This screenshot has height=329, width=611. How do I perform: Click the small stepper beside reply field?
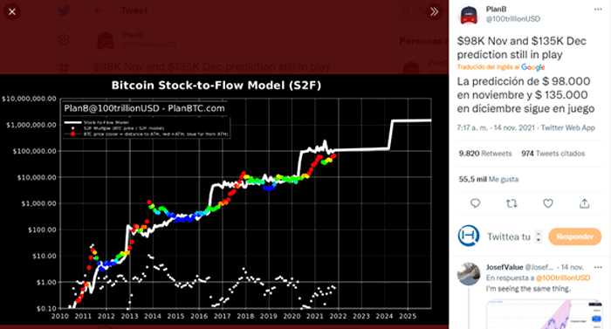tap(539, 236)
